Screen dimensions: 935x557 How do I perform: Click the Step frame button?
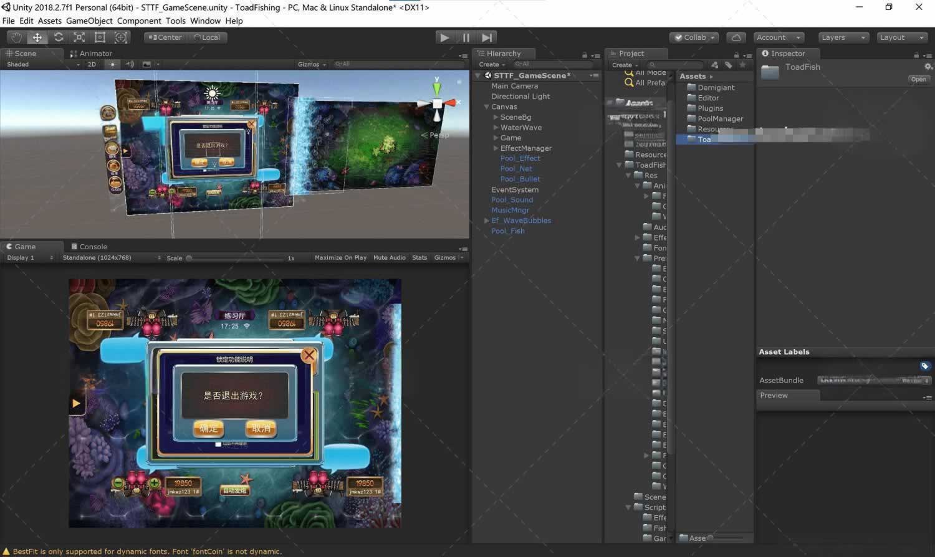pyautogui.click(x=487, y=37)
